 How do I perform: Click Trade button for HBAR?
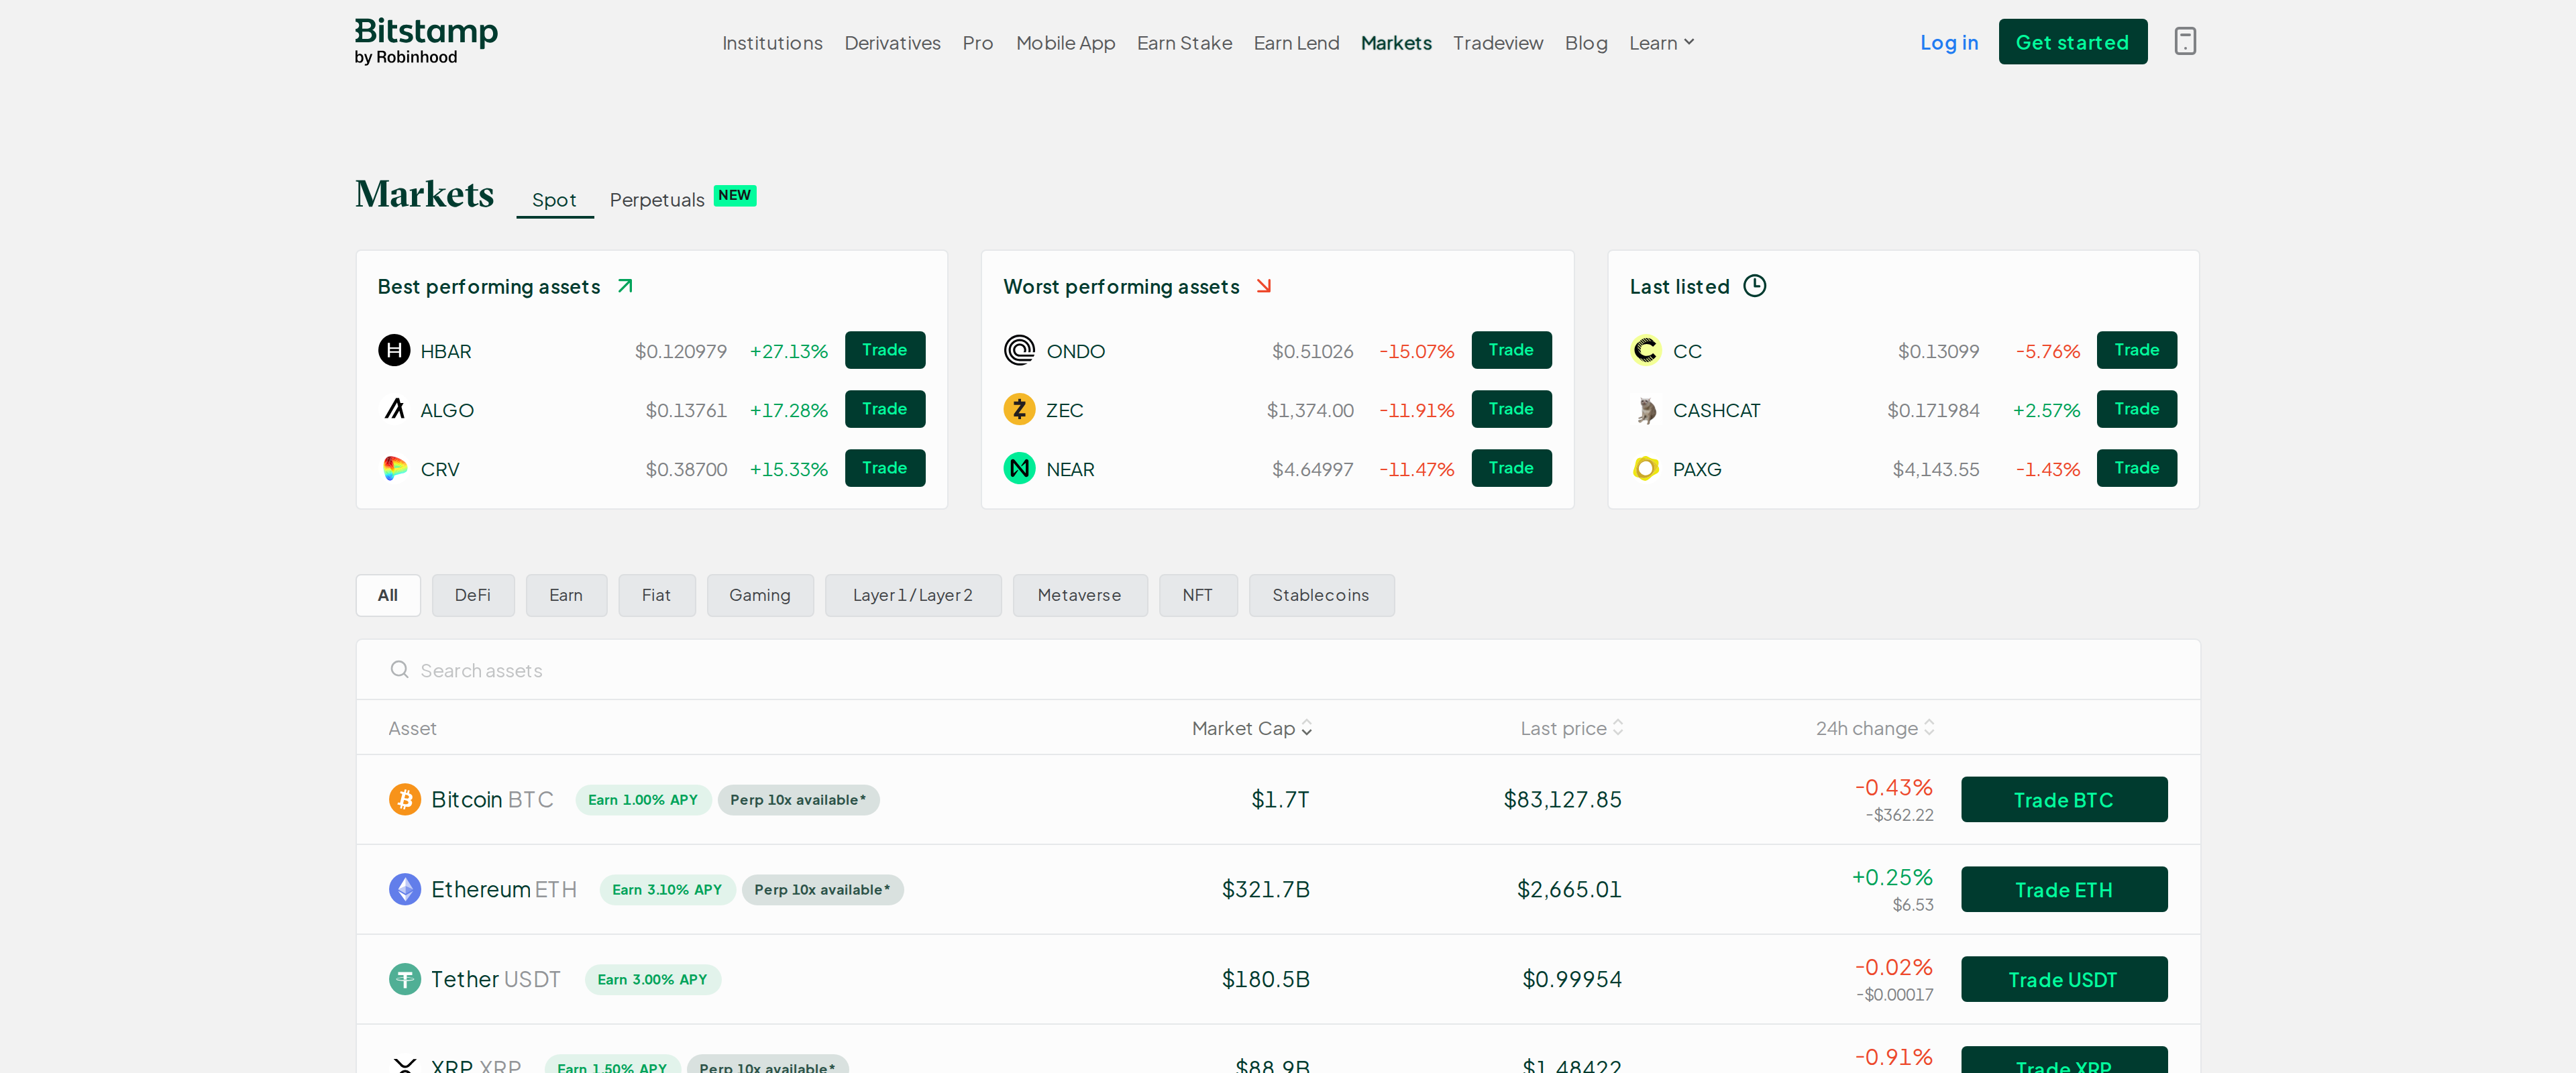point(885,350)
